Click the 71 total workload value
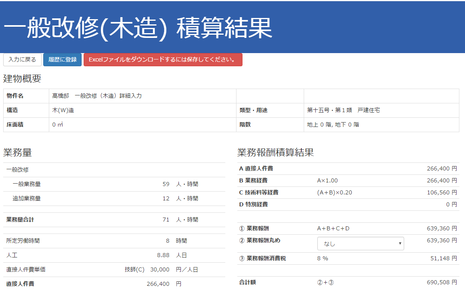The height and width of the screenshot is (299, 465). coord(166,220)
